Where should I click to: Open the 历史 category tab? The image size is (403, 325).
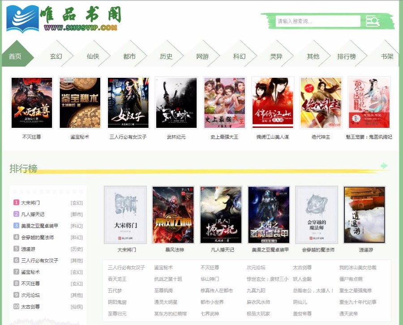tap(166, 56)
